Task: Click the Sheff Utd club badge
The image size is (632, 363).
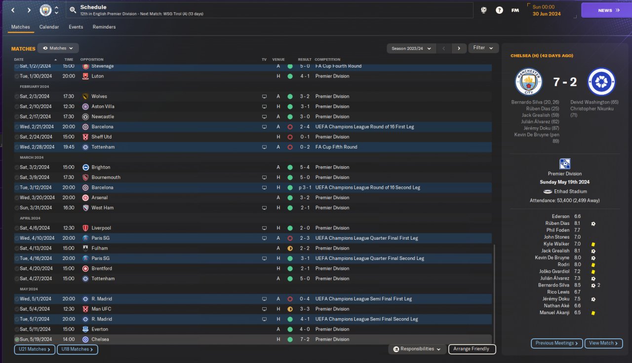Action: [x=85, y=137]
